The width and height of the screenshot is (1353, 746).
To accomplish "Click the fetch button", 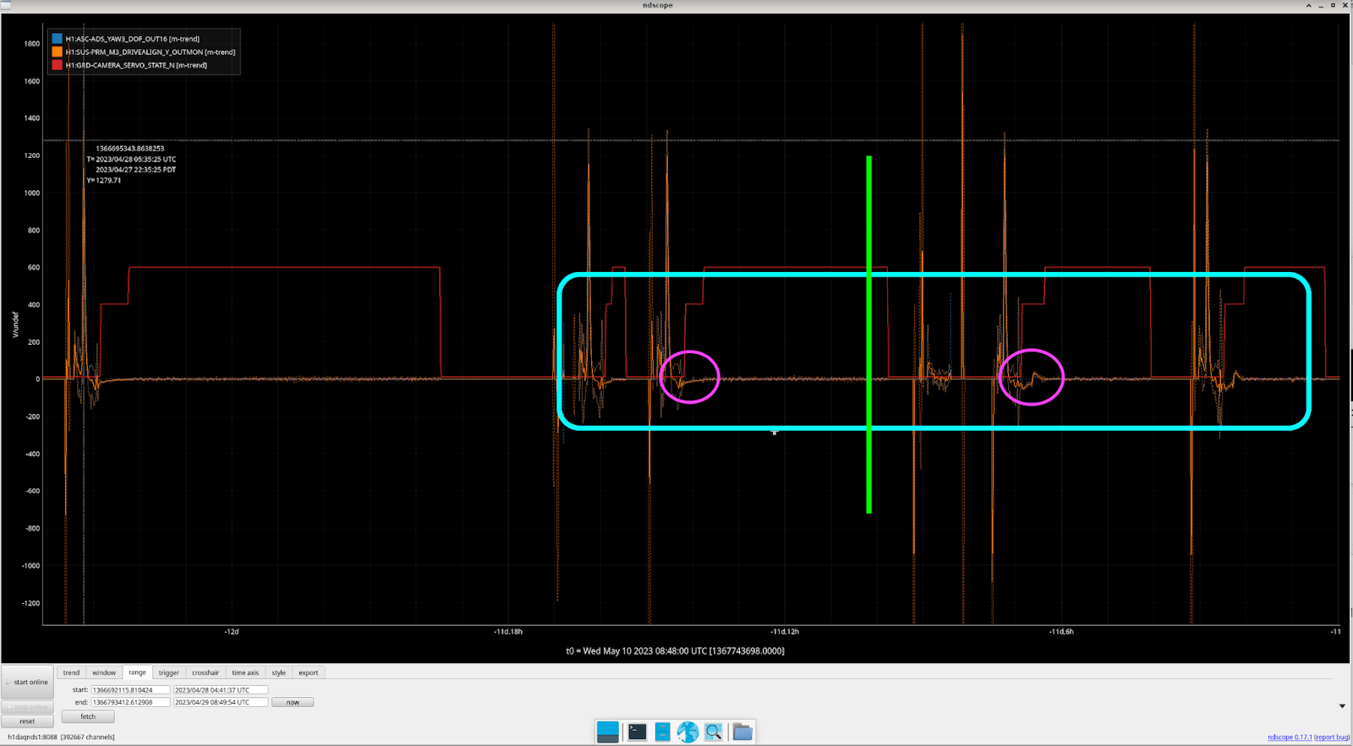I will [88, 716].
